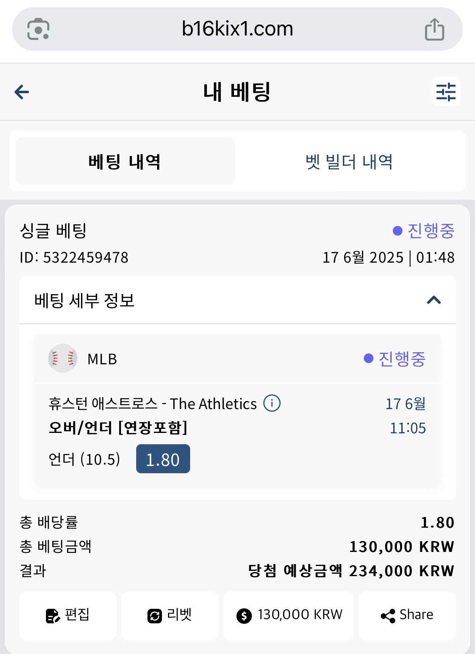Tap the dollar coin cashout icon
The image size is (475, 654).
coord(244,616)
